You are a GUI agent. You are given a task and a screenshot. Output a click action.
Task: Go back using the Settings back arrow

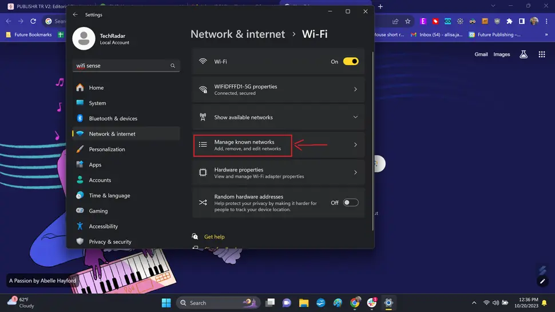pyautogui.click(x=75, y=14)
